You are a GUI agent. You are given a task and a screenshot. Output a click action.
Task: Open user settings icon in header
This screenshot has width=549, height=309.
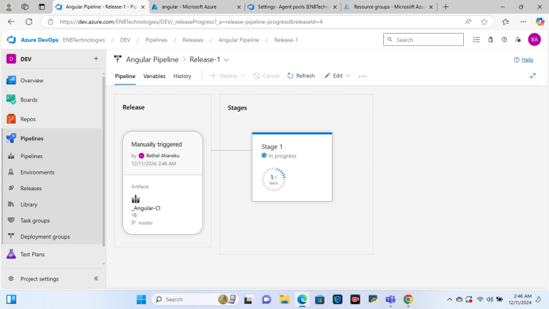[x=518, y=39]
